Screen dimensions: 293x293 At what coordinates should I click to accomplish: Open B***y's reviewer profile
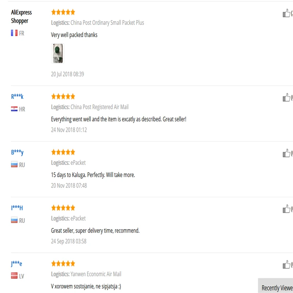pos(17,152)
